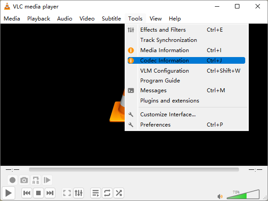Maximize the VLC window
268x201 pixels.
237,7
